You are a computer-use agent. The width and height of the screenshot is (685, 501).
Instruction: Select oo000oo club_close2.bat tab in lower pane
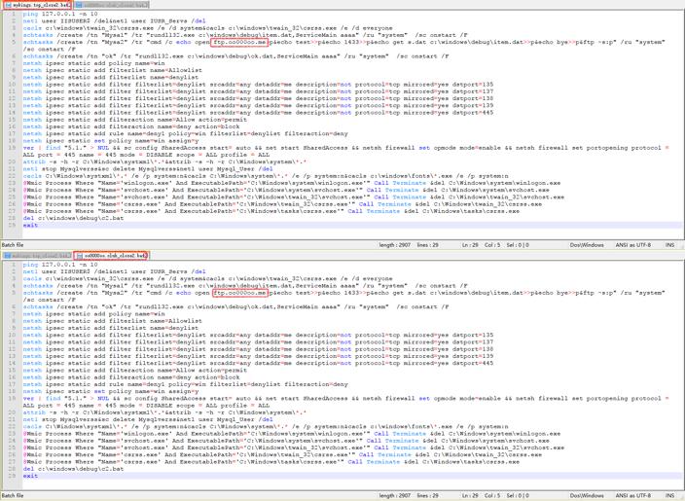[x=113, y=255]
